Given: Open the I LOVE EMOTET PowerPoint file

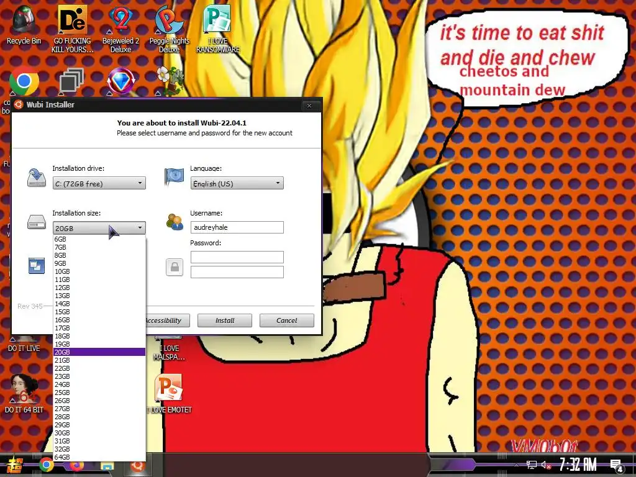Looking at the screenshot, I should point(169,393).
